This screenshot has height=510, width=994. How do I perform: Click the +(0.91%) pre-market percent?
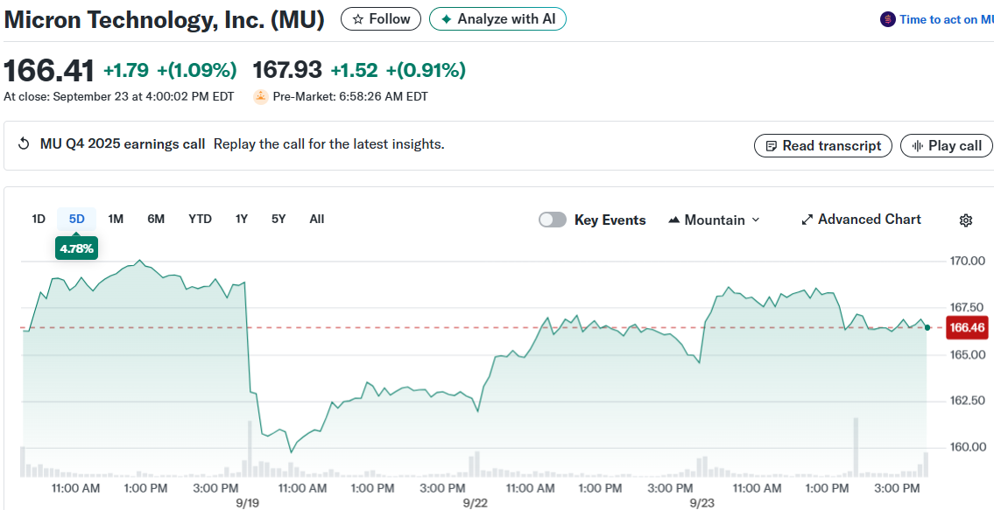(426, 70)
